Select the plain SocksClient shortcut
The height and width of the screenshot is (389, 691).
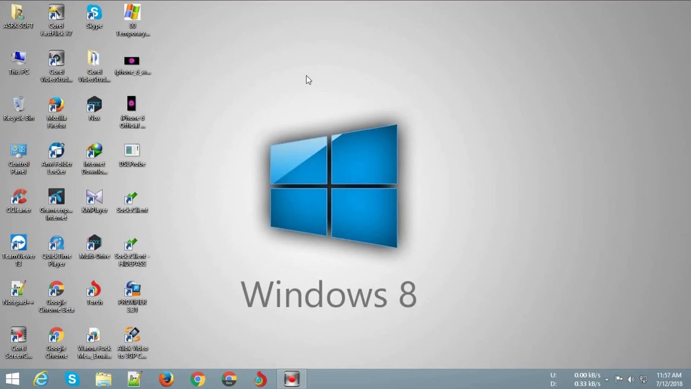pyautogui.click(x=132, y=202)
